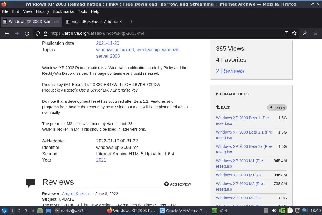Open the View menu
This screenshot has width=322, height=215.
tap(27, 11)
